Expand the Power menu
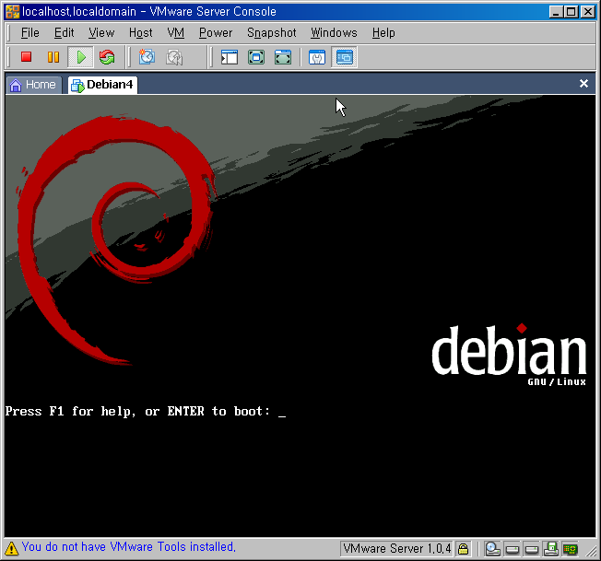This screenshot has width=601, height=561. click(x=216, y=32)
